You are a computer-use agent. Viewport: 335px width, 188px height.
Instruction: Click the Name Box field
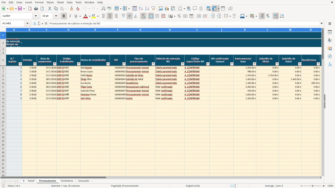tap(13, 23)
